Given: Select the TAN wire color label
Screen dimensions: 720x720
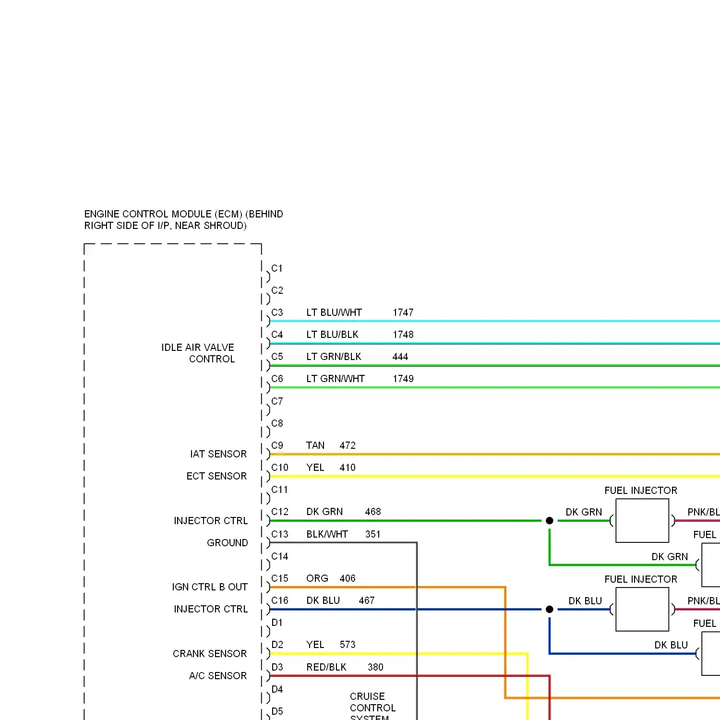Looking at the screenshot, I should coord(315,445).
